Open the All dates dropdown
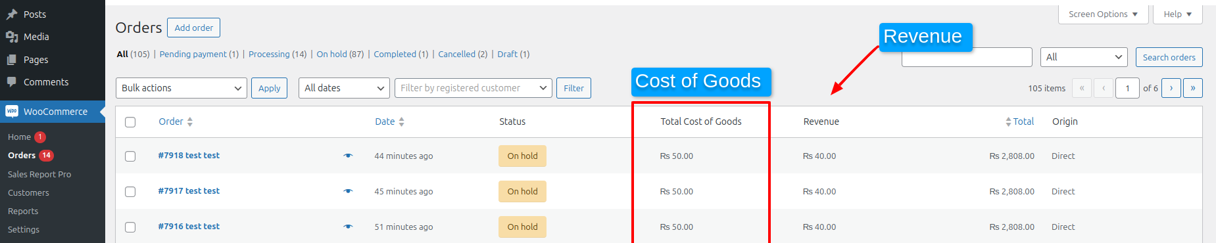1216x243 pixels. (345, 88)
